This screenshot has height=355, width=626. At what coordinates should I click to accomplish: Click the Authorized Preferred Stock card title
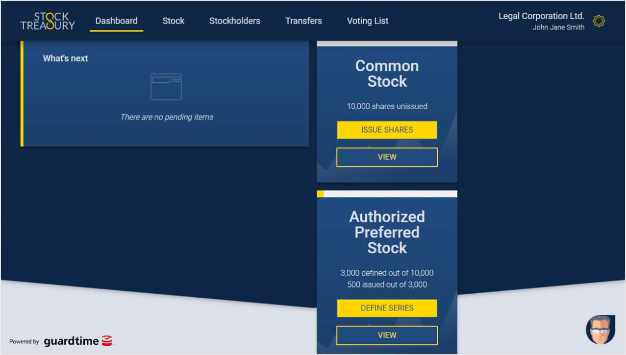387,232
